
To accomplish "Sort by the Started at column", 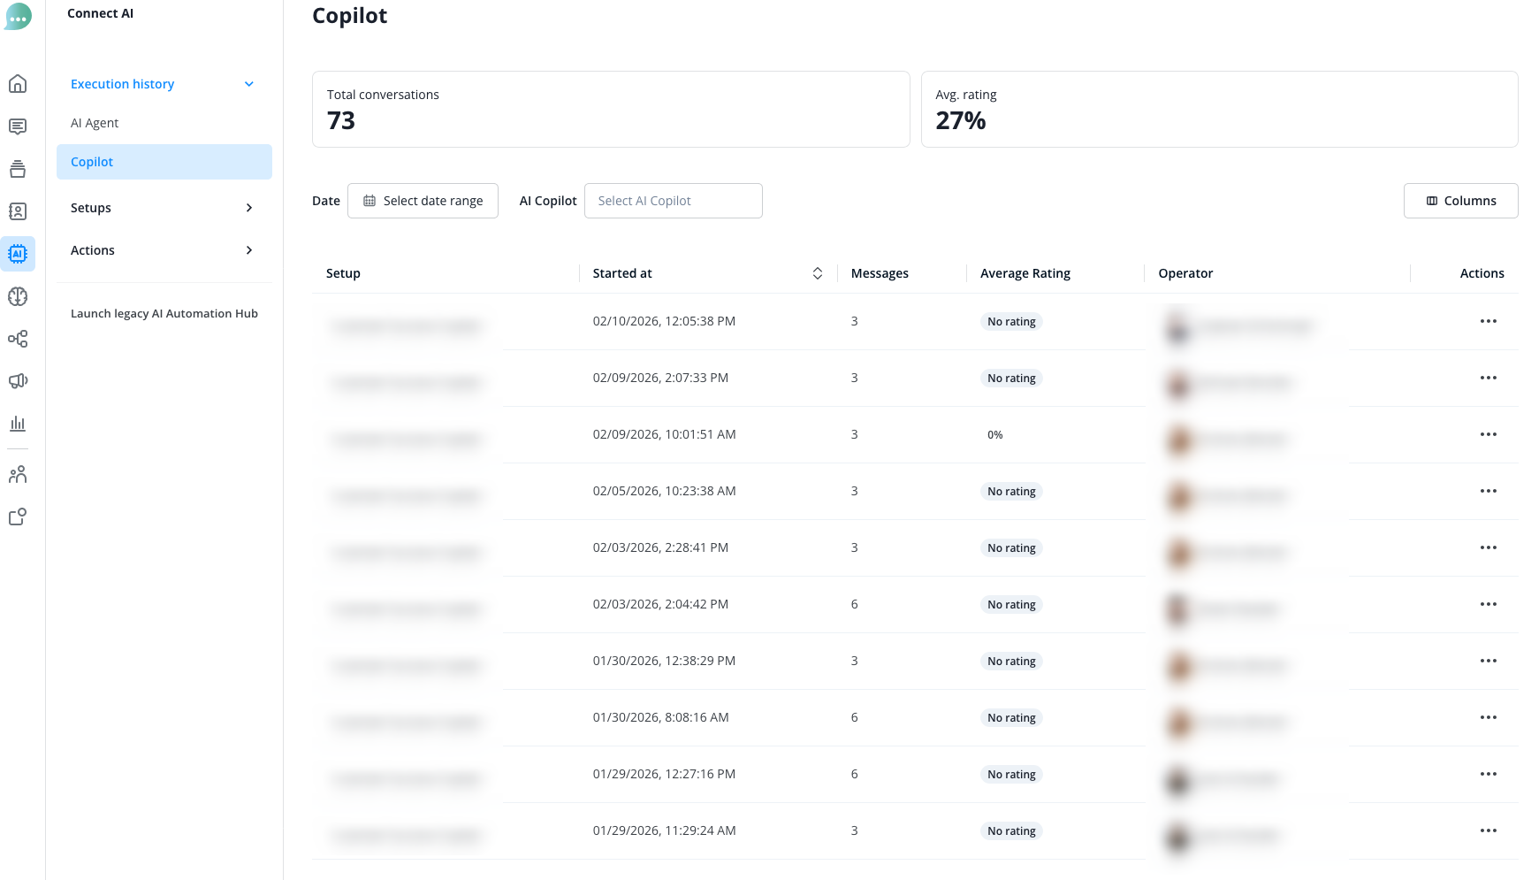I will pyautogui.click(x=817, y=273).
